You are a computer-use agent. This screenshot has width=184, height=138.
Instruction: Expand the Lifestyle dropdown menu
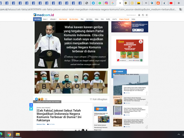[53, 19]
